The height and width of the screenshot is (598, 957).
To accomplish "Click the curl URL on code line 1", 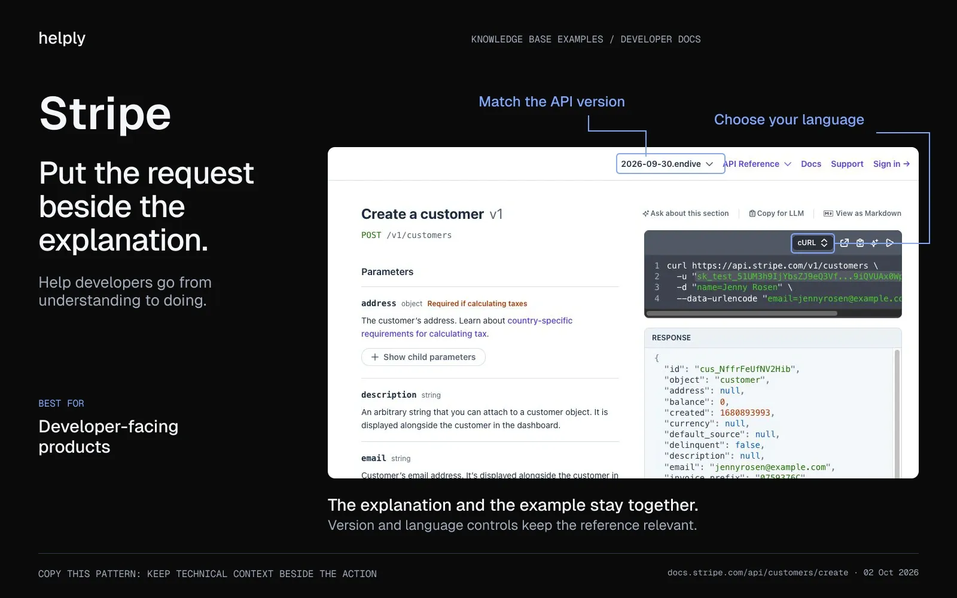I will coord(780,266).
